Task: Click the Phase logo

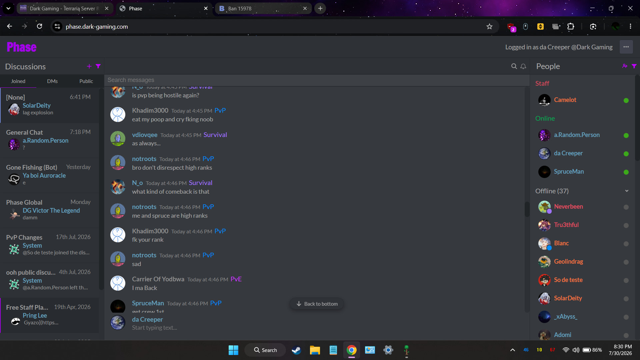Action: click(x=22, y=47)
